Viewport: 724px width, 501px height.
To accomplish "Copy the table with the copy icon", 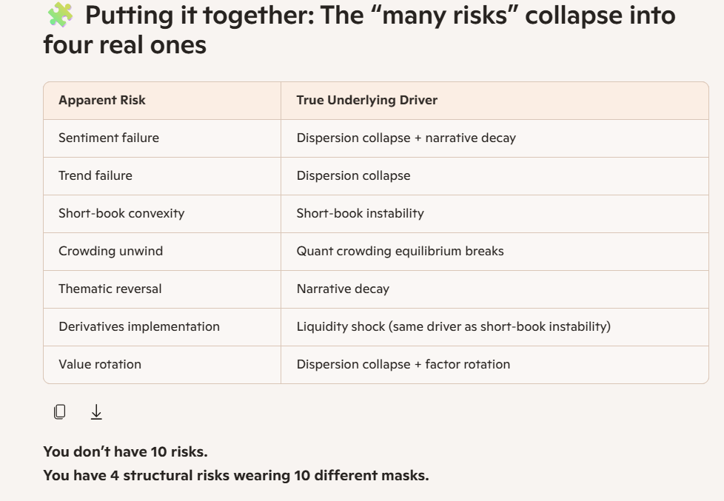I will (x=59, y=411).
